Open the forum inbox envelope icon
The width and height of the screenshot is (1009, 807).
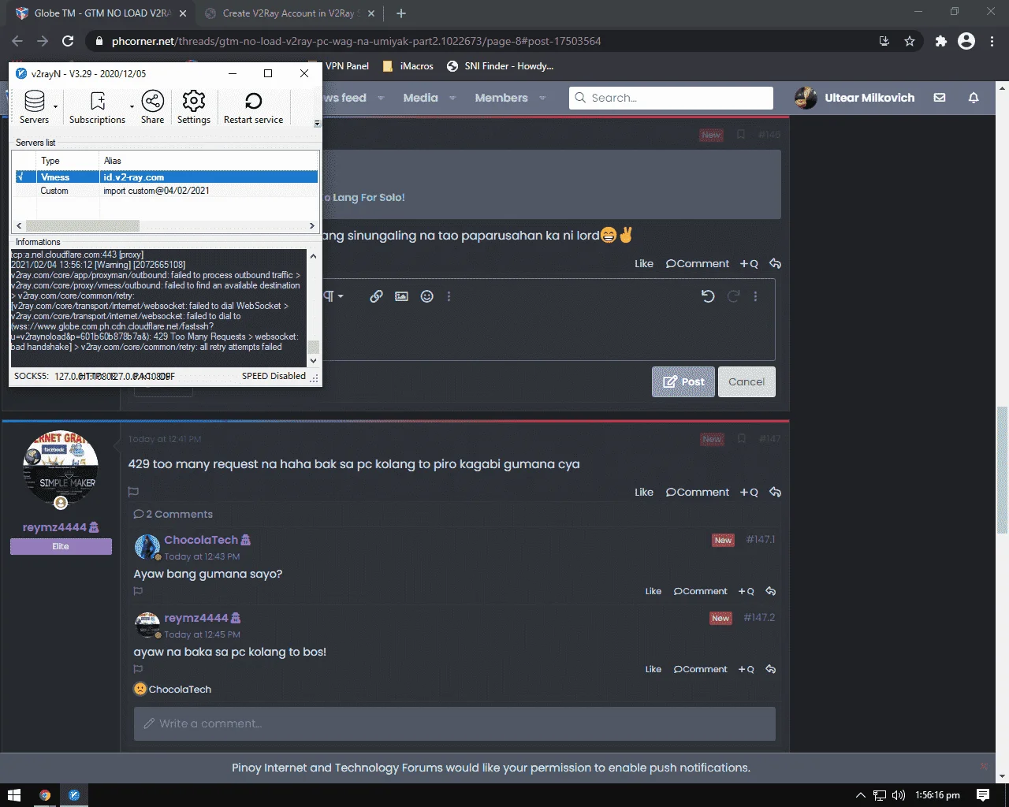coord(940,98)
